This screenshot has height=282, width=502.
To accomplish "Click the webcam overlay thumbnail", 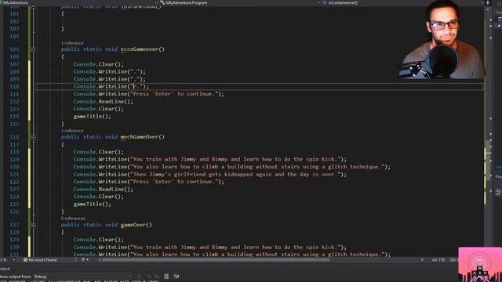I will pos(441,40).
